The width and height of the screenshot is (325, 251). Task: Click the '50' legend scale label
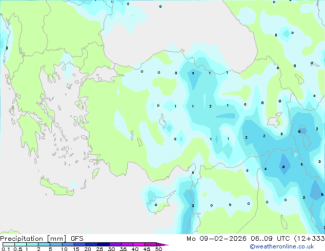tap(158, 249)
